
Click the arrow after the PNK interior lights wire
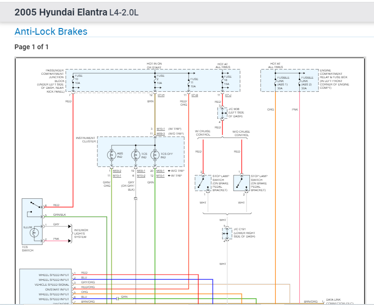pyautogui.click(x=69, y=241)
